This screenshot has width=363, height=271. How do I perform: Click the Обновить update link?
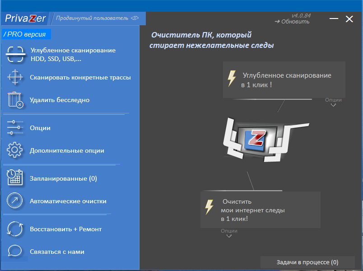pyautogui.click(x=292, y=22)
